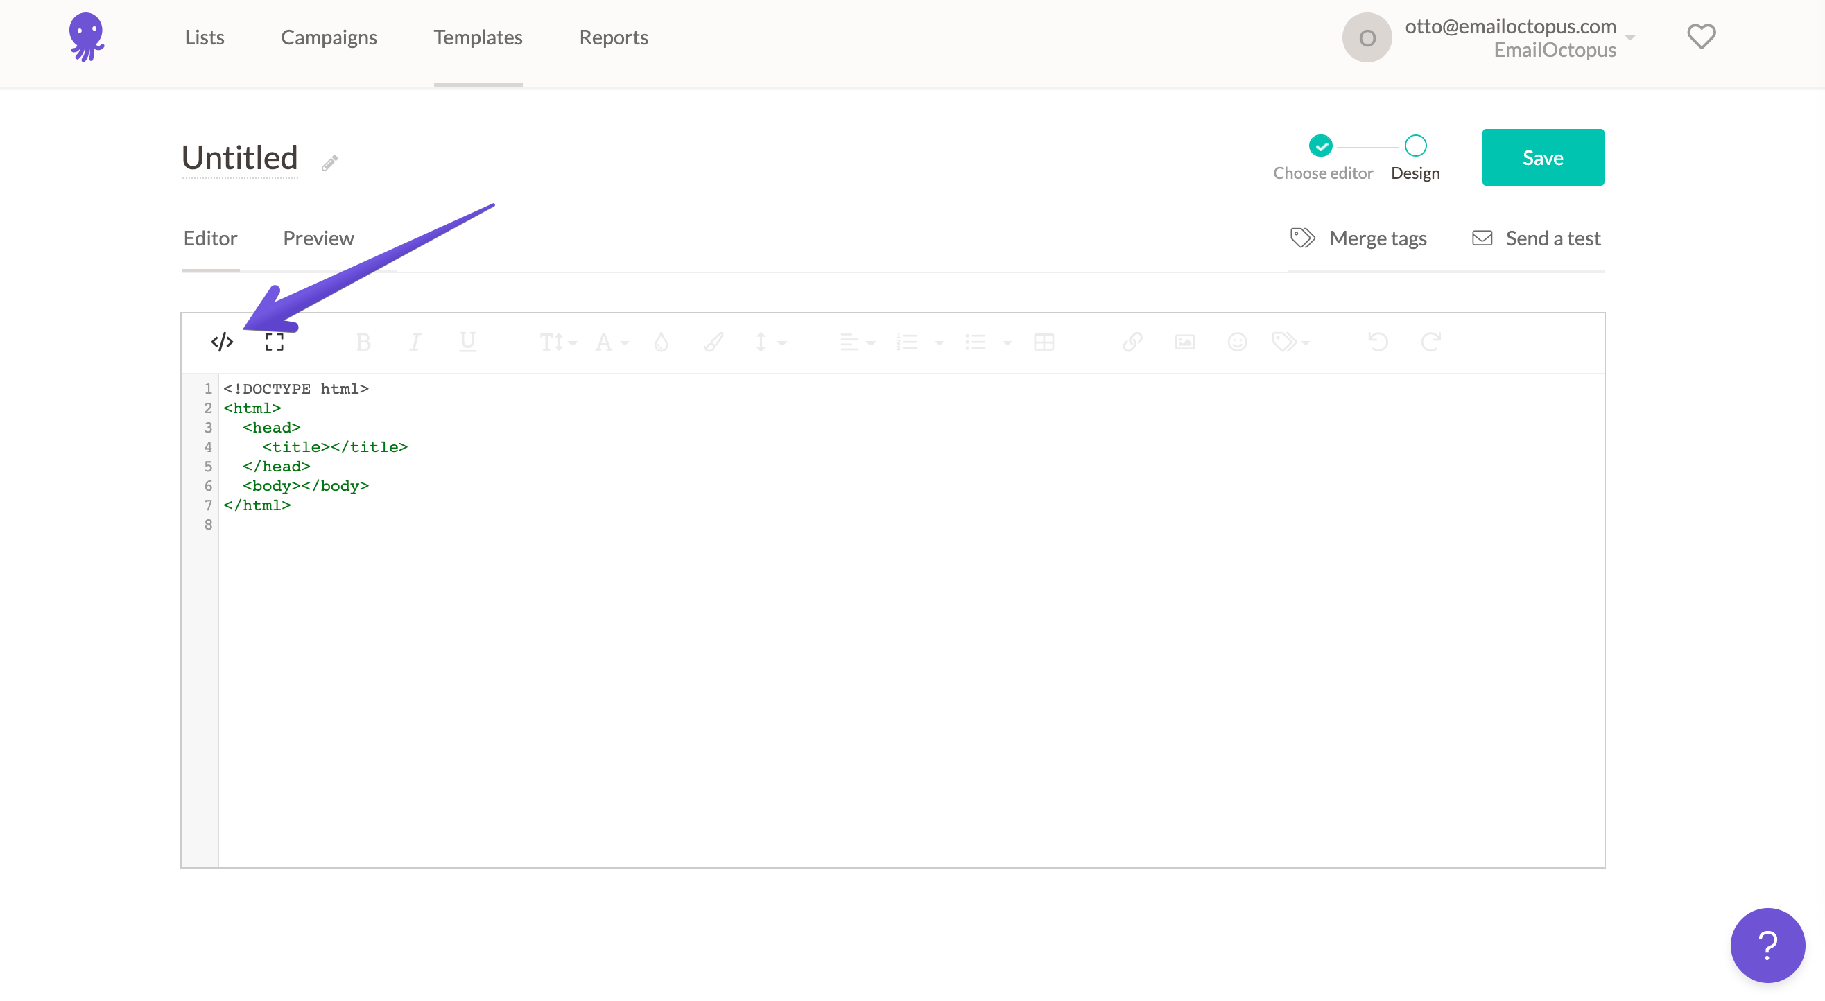Image resolution: width=1825 pixels, height=1001 pixels.
Task: Redo the last change
Action: 1430,342
